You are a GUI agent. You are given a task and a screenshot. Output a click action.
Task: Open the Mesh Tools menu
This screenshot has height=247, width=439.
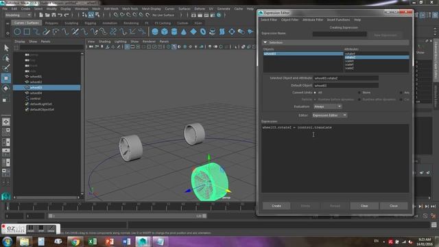(x=130, y=9)
